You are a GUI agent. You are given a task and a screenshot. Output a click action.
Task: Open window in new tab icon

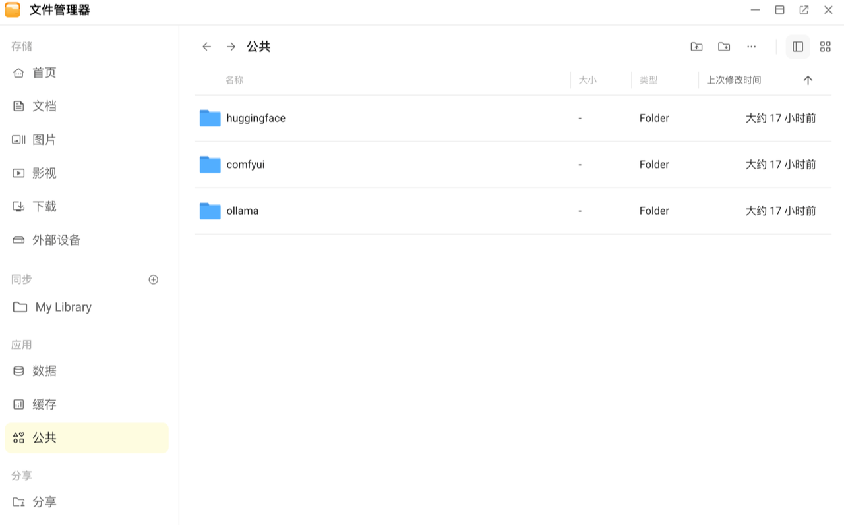(x=804, y=10)
